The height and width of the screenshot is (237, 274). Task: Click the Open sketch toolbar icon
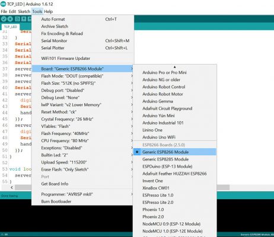coord(24,19)
